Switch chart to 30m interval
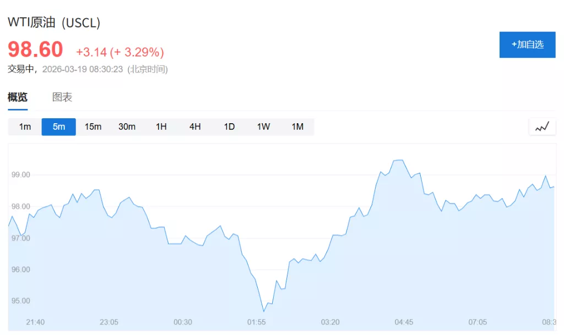The height and width of the screenshot is (335, 564). pyautogui.click(x=127, y=127)
